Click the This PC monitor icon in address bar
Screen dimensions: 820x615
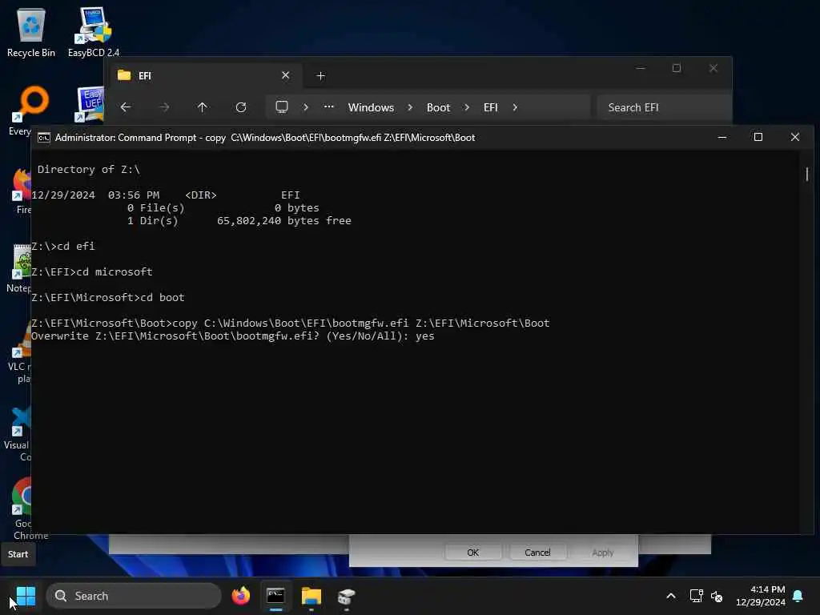[x=282, y=107]
